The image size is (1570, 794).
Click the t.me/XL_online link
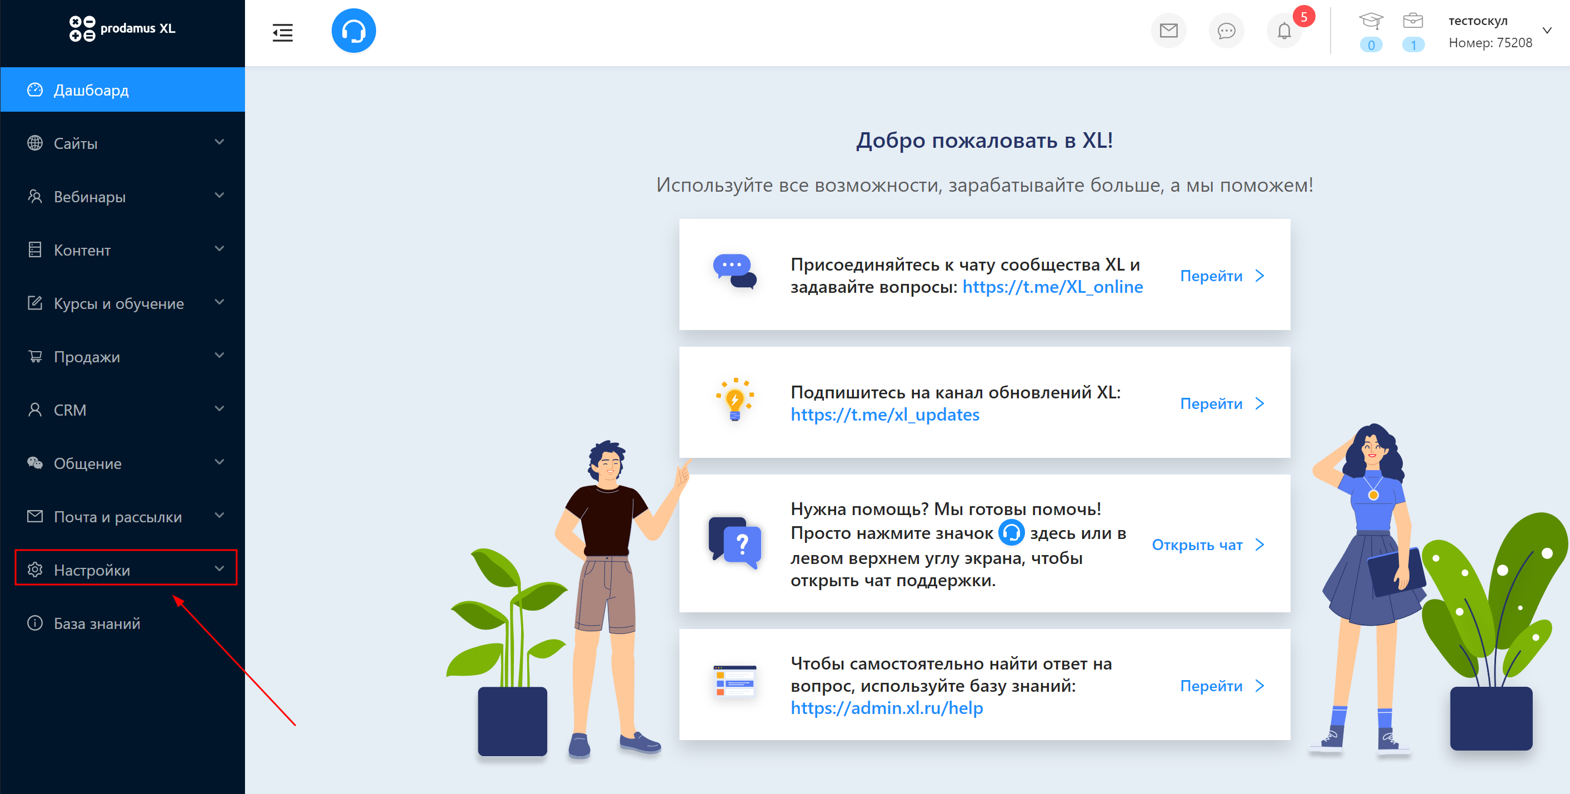pyautogui.click(x=1052, y=287)
